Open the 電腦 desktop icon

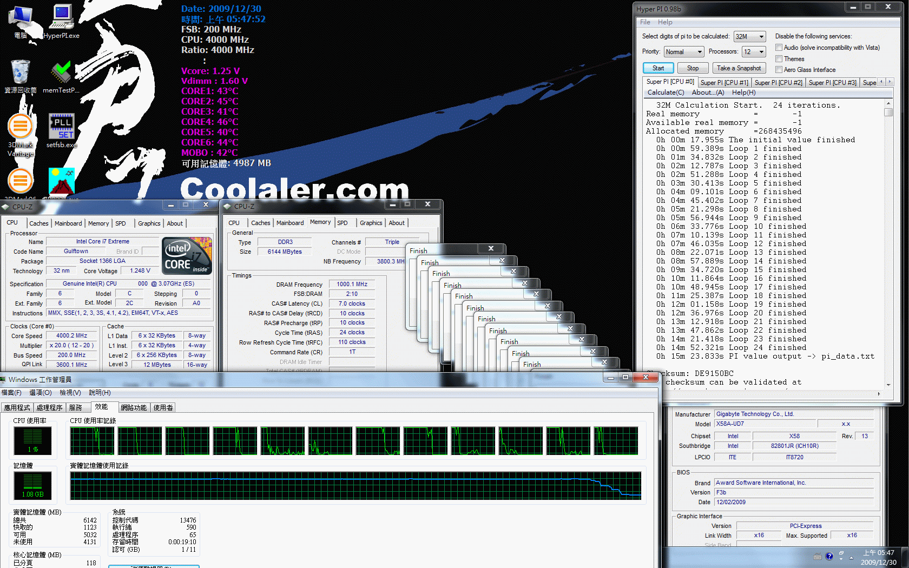point(21,22)
